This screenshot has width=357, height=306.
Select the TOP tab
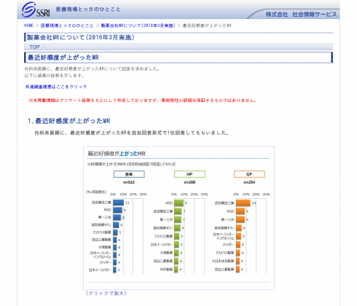34,47
